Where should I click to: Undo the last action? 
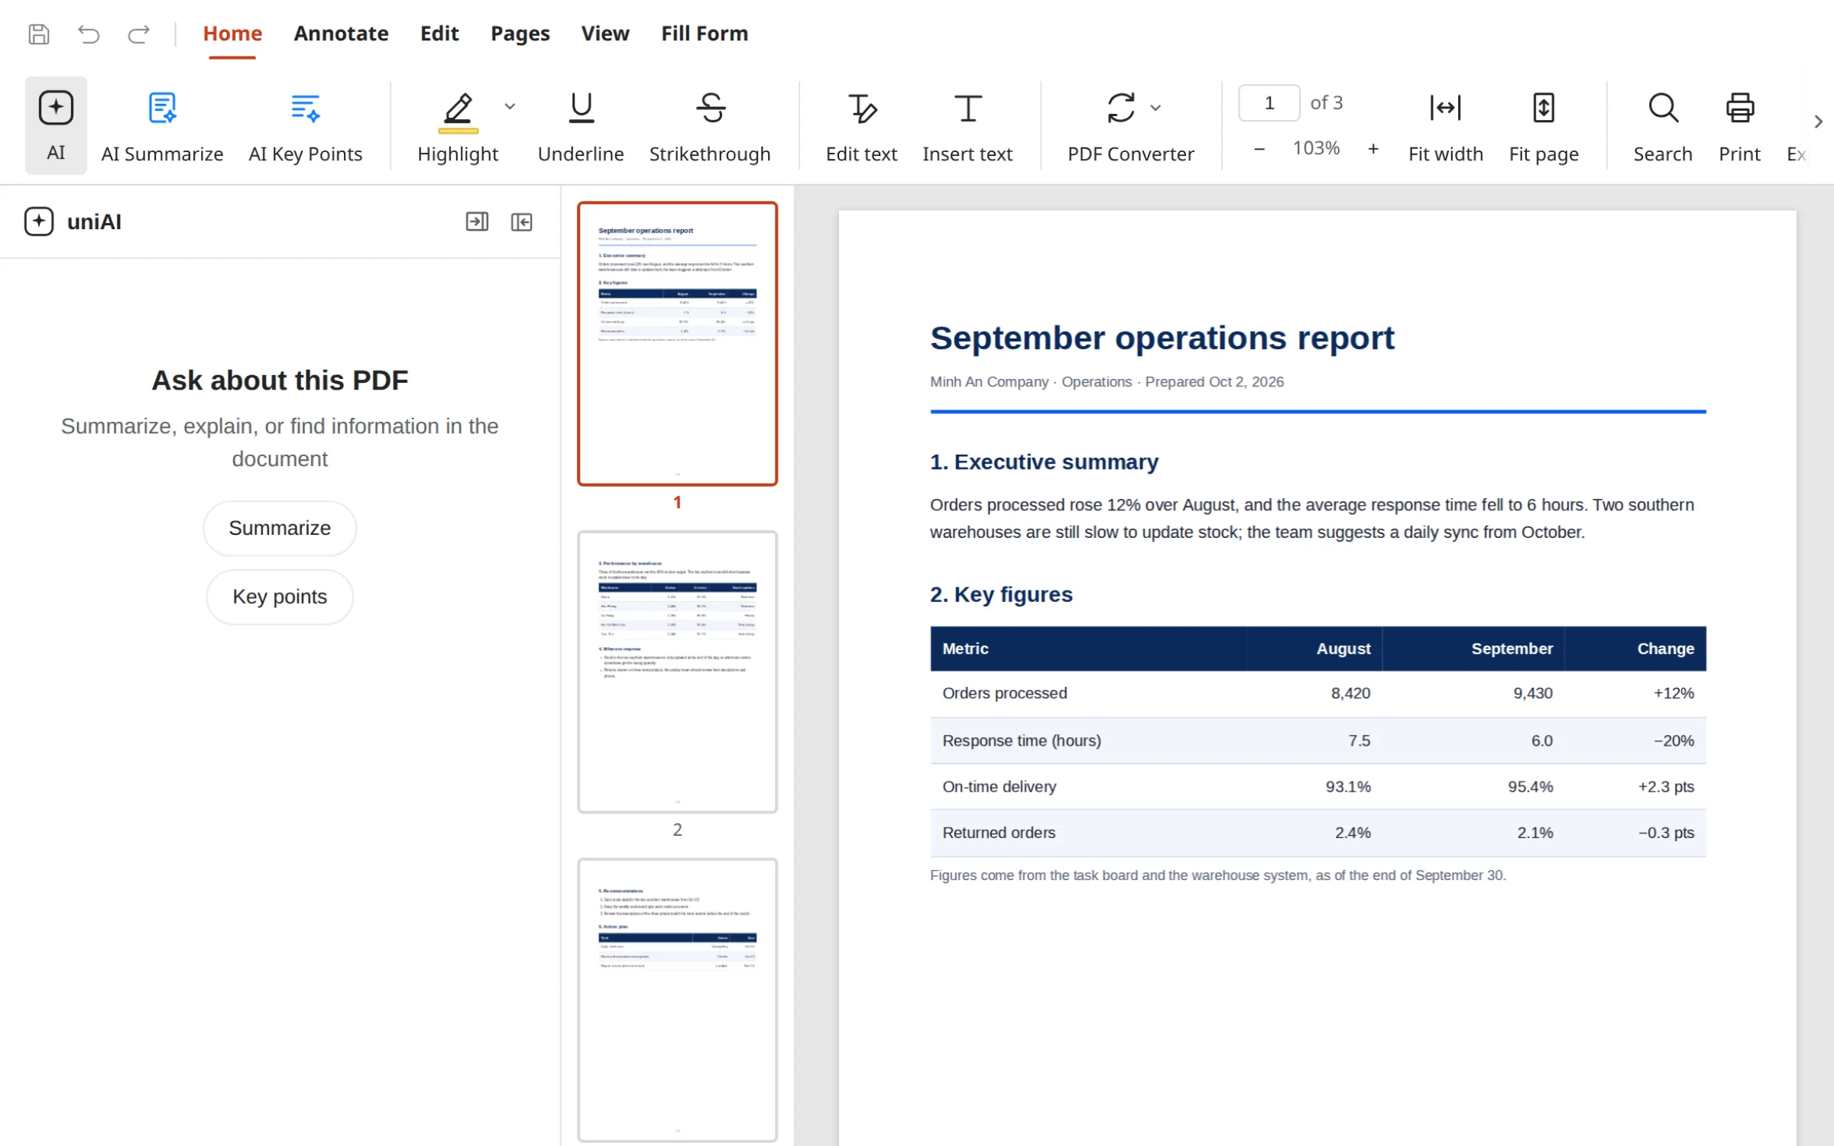[89, 34]
